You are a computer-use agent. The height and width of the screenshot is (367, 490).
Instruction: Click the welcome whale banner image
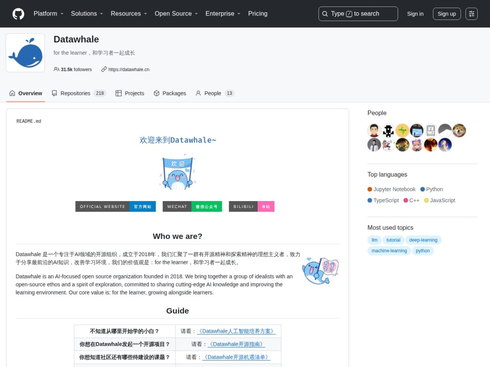(178, 172)
